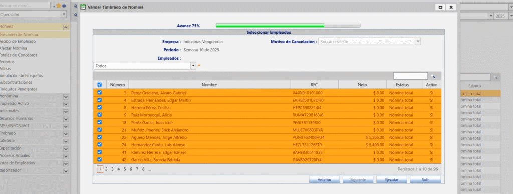Screen dimensions: 513x194
Task: Open Simulación de Finiquitos menu item
Action: (21, 76)
